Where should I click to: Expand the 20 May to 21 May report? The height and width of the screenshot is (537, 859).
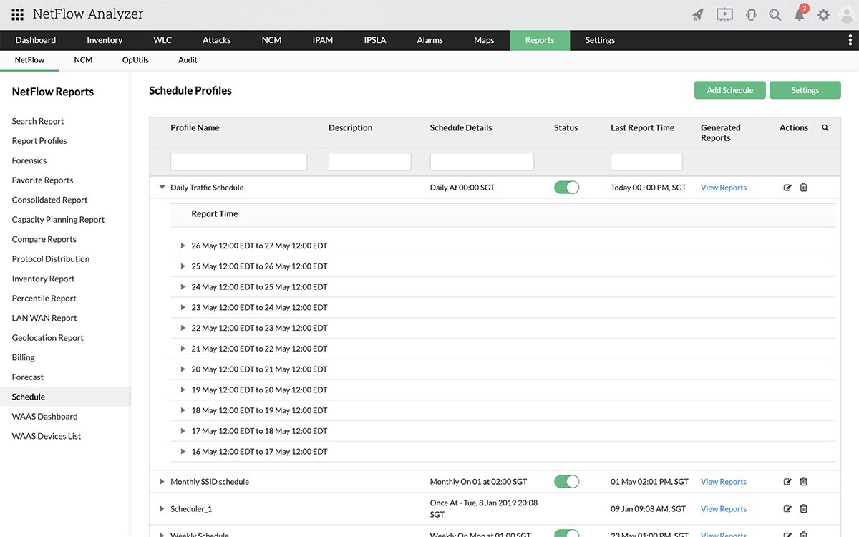coord(183,369)
